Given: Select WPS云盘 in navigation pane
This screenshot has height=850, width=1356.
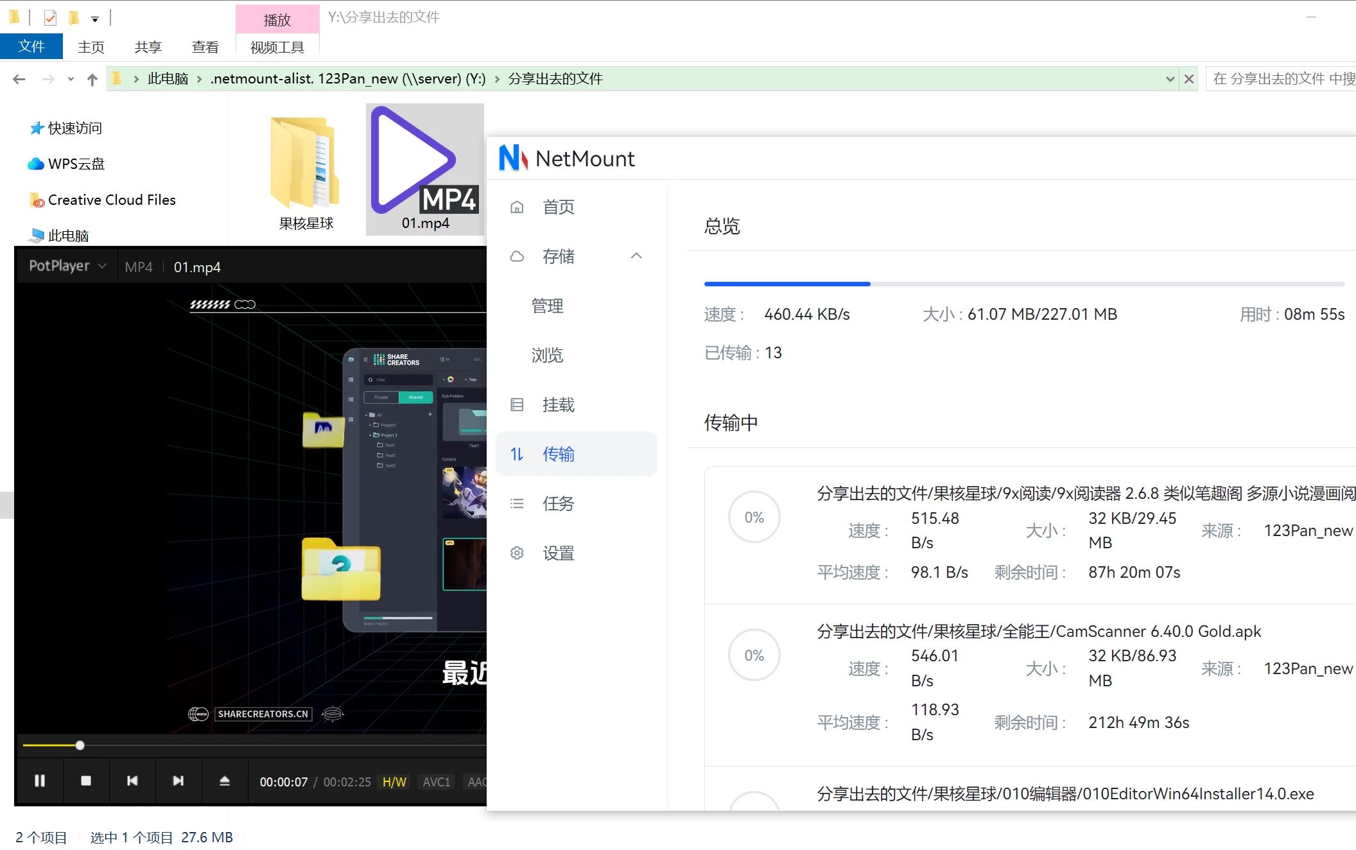Looking at the screenshot, I should (x=76, y=164).
